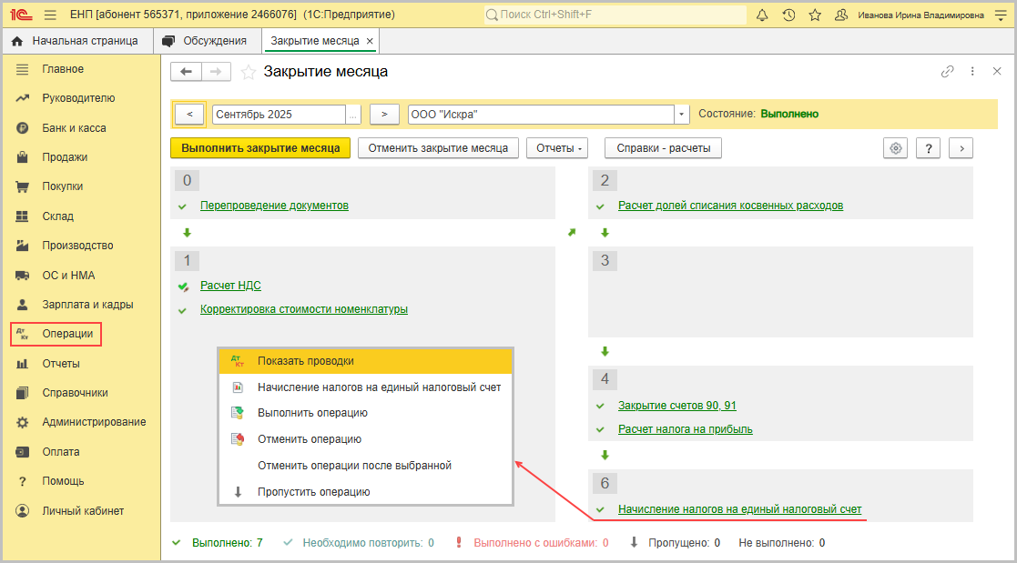Click the notifications bell icon

(762, 15)
